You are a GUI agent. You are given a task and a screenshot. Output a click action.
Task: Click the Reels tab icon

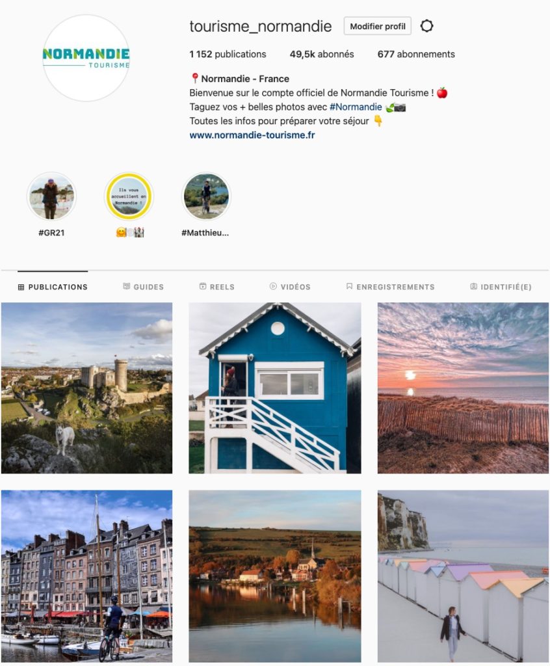(203, 286)
